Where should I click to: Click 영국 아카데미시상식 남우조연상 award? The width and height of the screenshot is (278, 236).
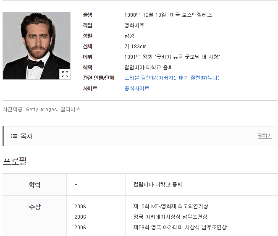click(x=170, y=217)
